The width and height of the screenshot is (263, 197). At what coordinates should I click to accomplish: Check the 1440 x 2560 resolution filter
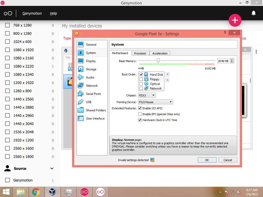click(x=7, y=99)
